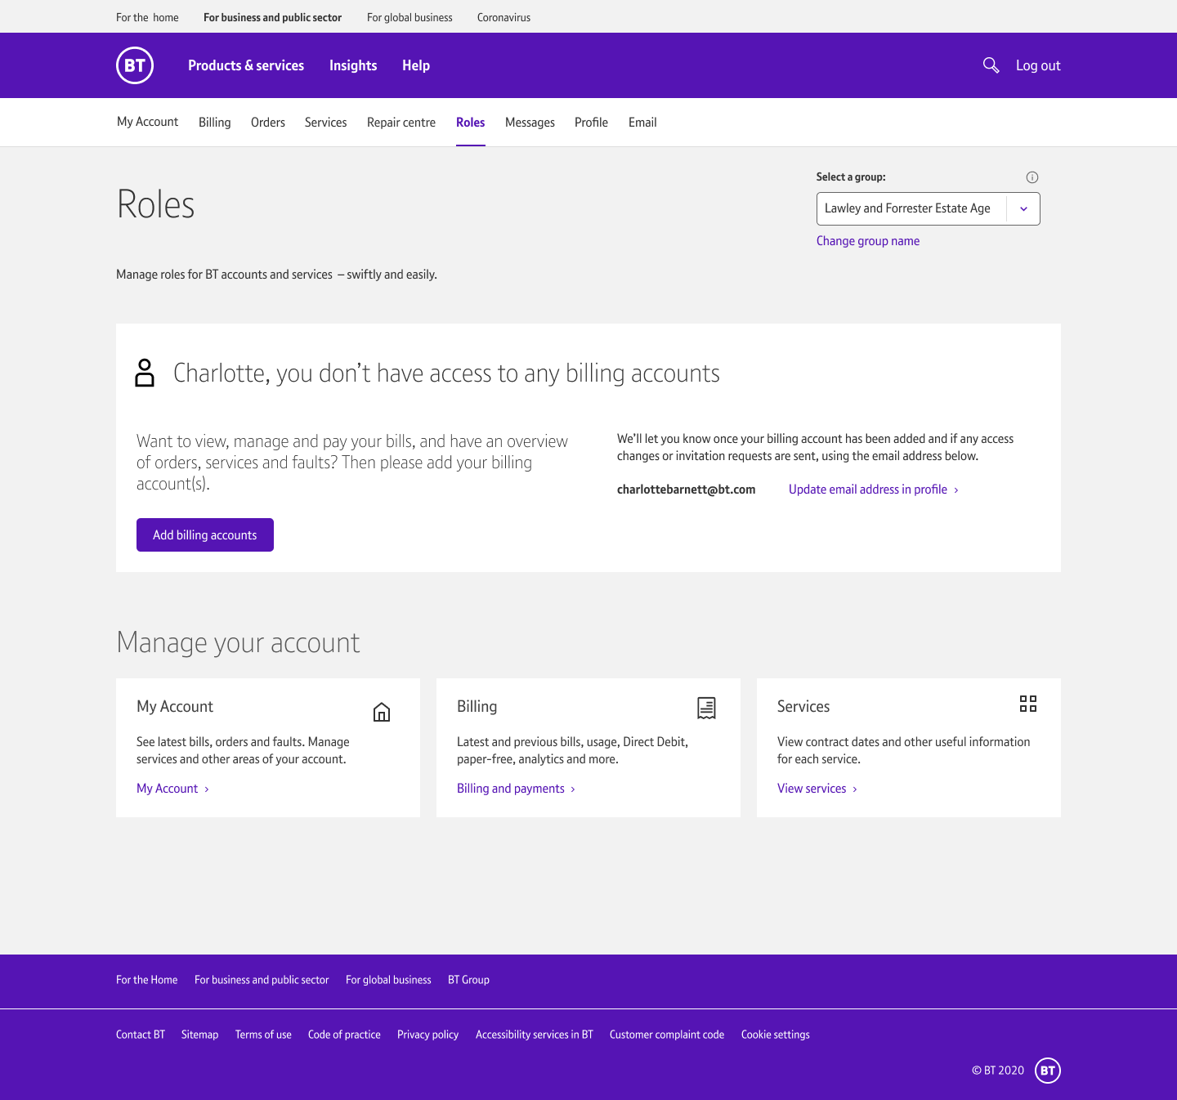
Task: Click Change group name link
Action: (868, 241)
